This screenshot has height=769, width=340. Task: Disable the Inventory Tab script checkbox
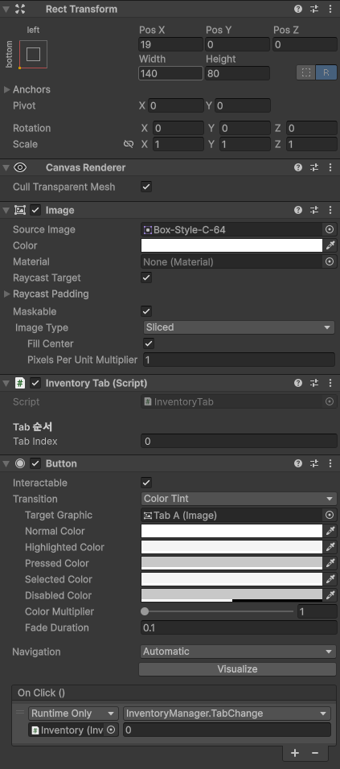click(x=35, y=383)
